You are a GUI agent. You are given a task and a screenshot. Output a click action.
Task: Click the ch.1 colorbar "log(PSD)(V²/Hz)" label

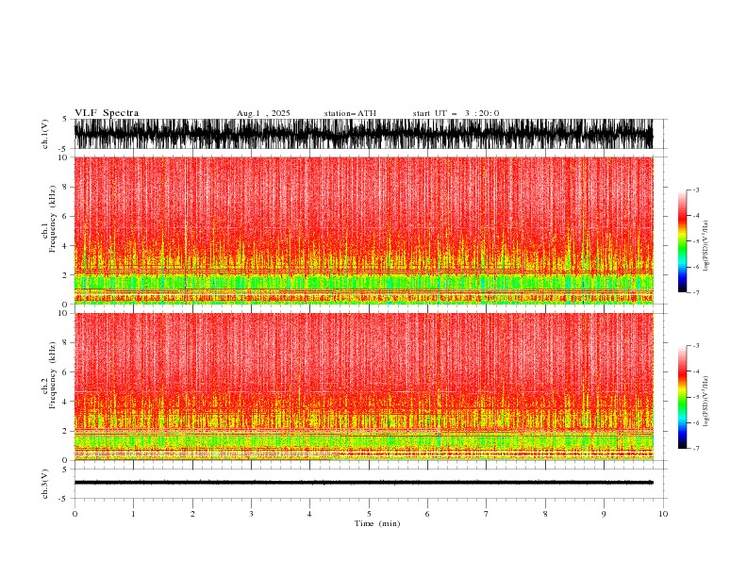tap(705, 246)
